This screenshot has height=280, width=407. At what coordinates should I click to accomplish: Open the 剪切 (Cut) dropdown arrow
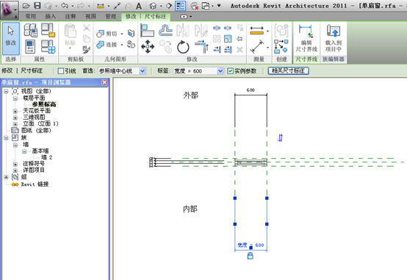pyautogui.click(x=122, y=34)
